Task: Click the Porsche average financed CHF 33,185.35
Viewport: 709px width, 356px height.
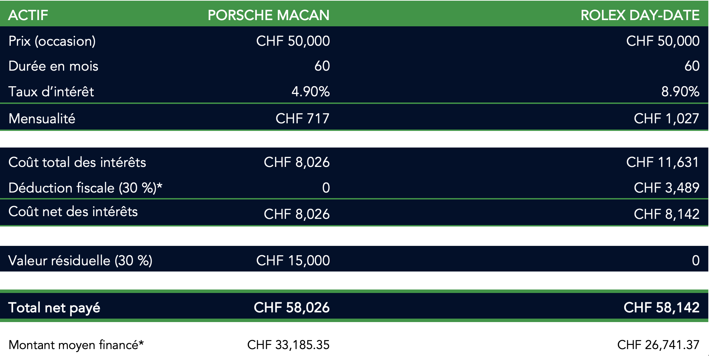Action: pos(288,345)
